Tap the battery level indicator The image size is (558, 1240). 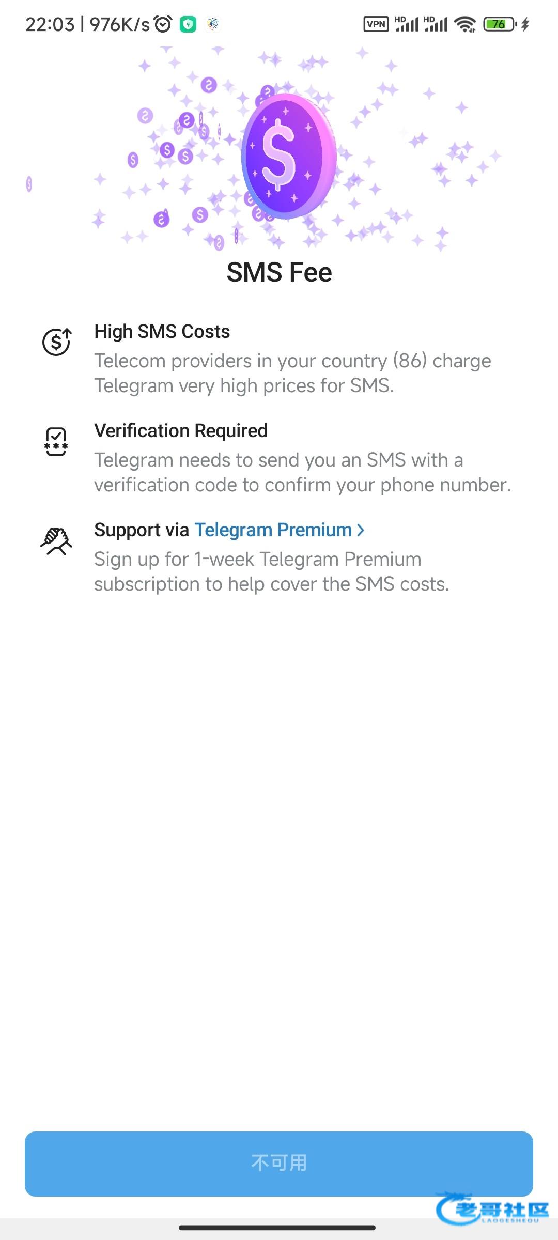click(499, 24)
